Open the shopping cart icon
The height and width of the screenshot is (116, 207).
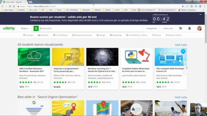tap(180, 28)
